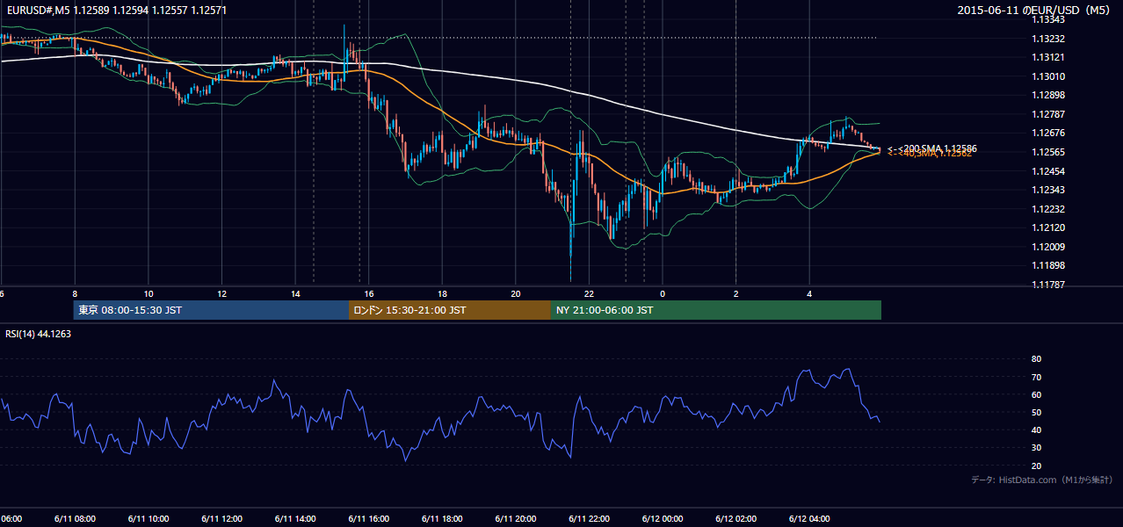
Task: Click RSI scale level 40
Action: click(x=1036, y=430)
